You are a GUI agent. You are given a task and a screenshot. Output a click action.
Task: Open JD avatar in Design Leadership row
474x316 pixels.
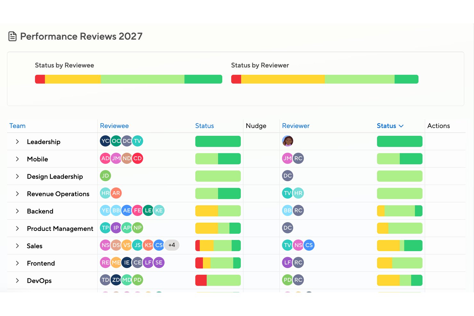pyautogui.click(x=105, y=175)
